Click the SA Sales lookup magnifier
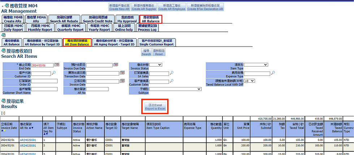Screen dimensions: 354x155 [172, 73]
